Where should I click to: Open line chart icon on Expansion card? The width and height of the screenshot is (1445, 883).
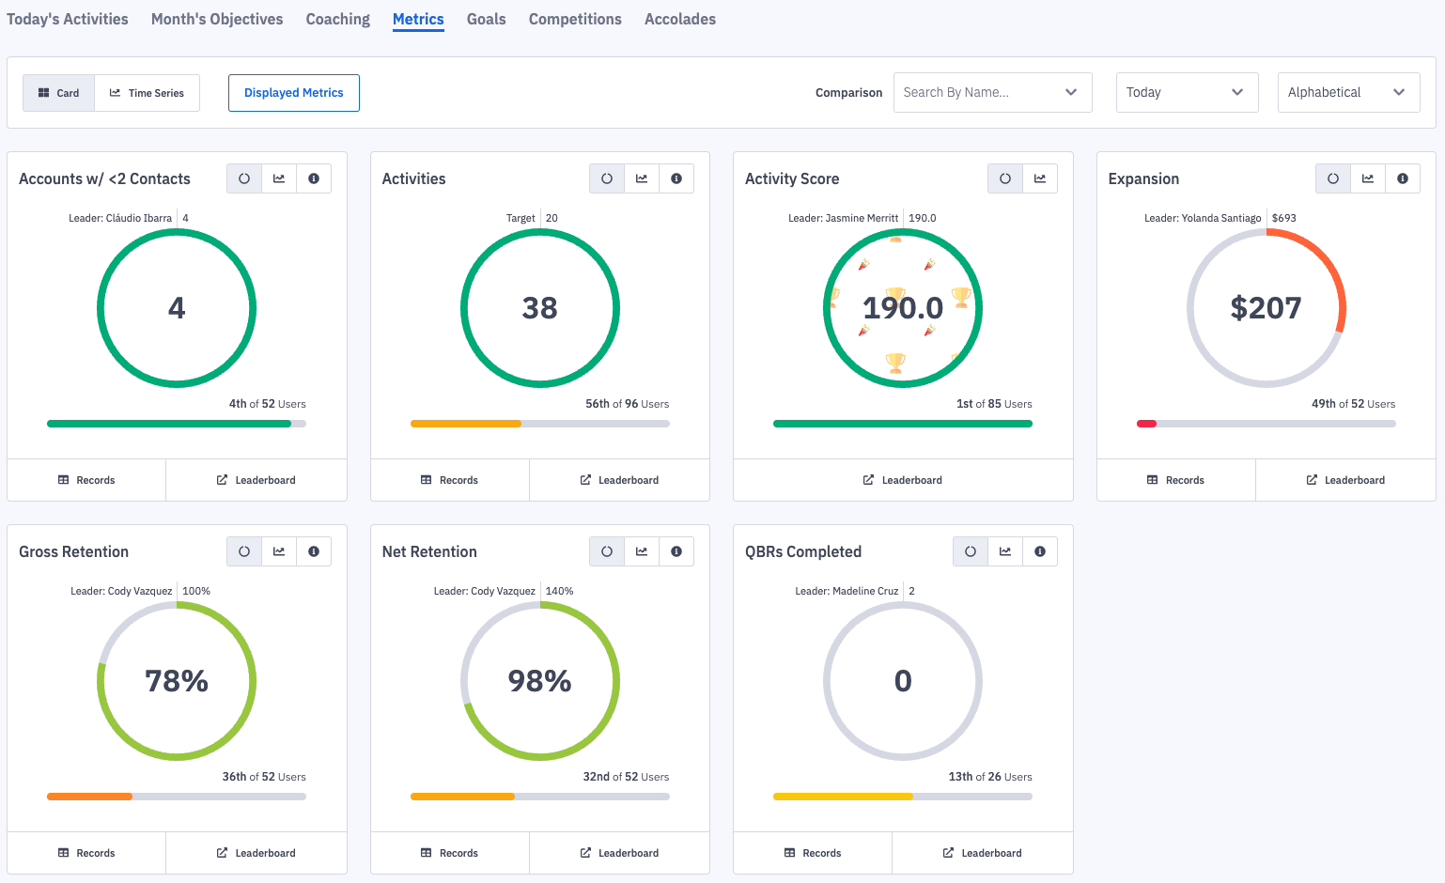[x=1368, y=178]
